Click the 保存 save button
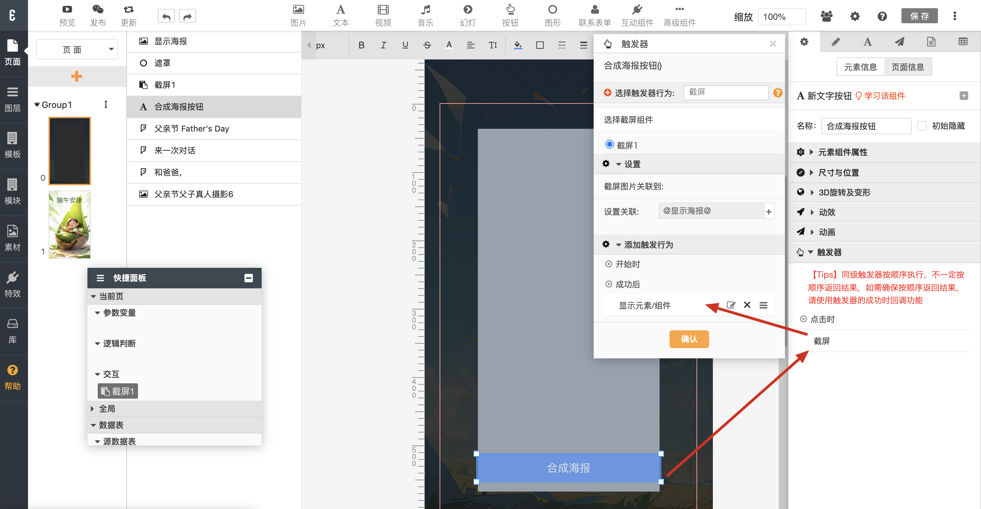 [x=919, y=16]
